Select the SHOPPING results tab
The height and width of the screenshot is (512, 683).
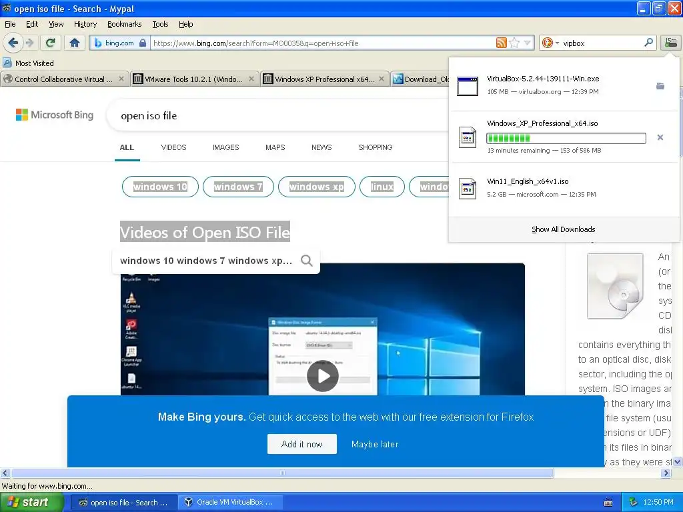click(375, 147)
